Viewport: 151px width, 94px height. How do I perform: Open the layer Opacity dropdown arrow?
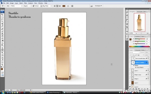[149, 52]
